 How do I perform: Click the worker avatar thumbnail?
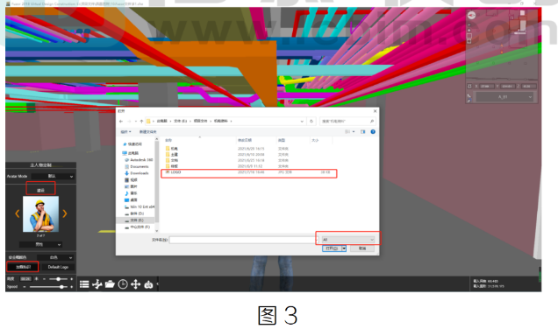(40, 214)
